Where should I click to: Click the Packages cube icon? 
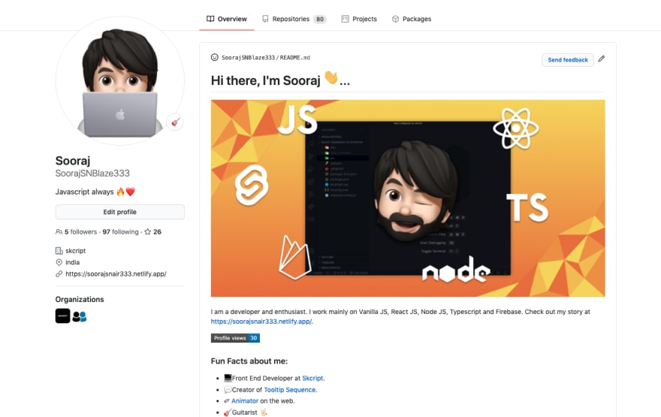[x=395, y=19]
